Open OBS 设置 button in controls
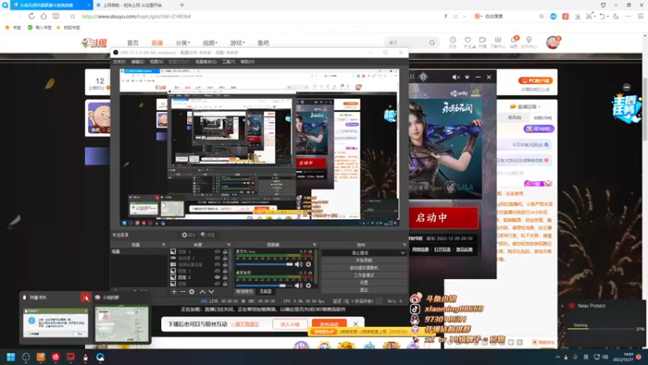 (x=364, y=282)
